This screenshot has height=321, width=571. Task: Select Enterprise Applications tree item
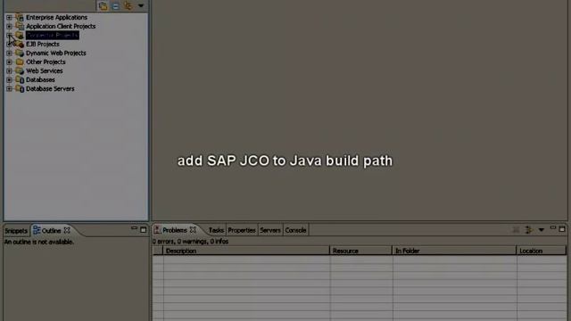point(56,17)
